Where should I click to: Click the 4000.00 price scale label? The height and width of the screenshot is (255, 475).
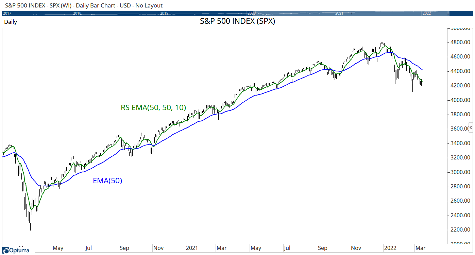coord(460,100)
